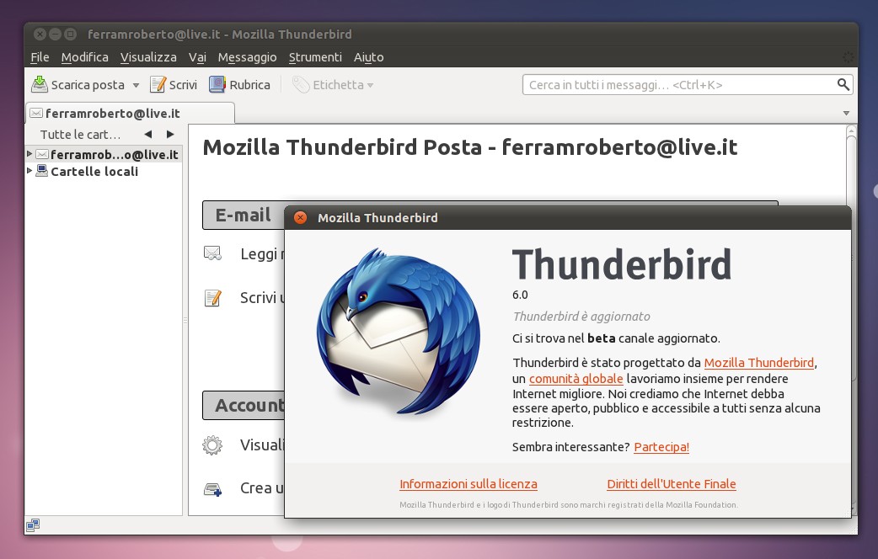Click the Etichetta tag button
The image size is (878, 559).
tap(333, 84)
